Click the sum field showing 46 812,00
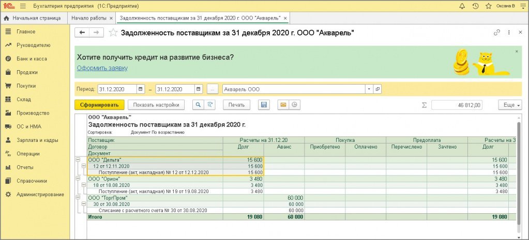 pos(457,105)
